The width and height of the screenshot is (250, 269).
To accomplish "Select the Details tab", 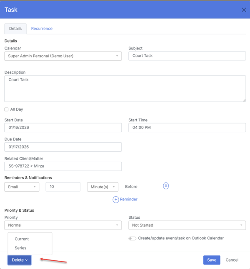I will [15, 29].
